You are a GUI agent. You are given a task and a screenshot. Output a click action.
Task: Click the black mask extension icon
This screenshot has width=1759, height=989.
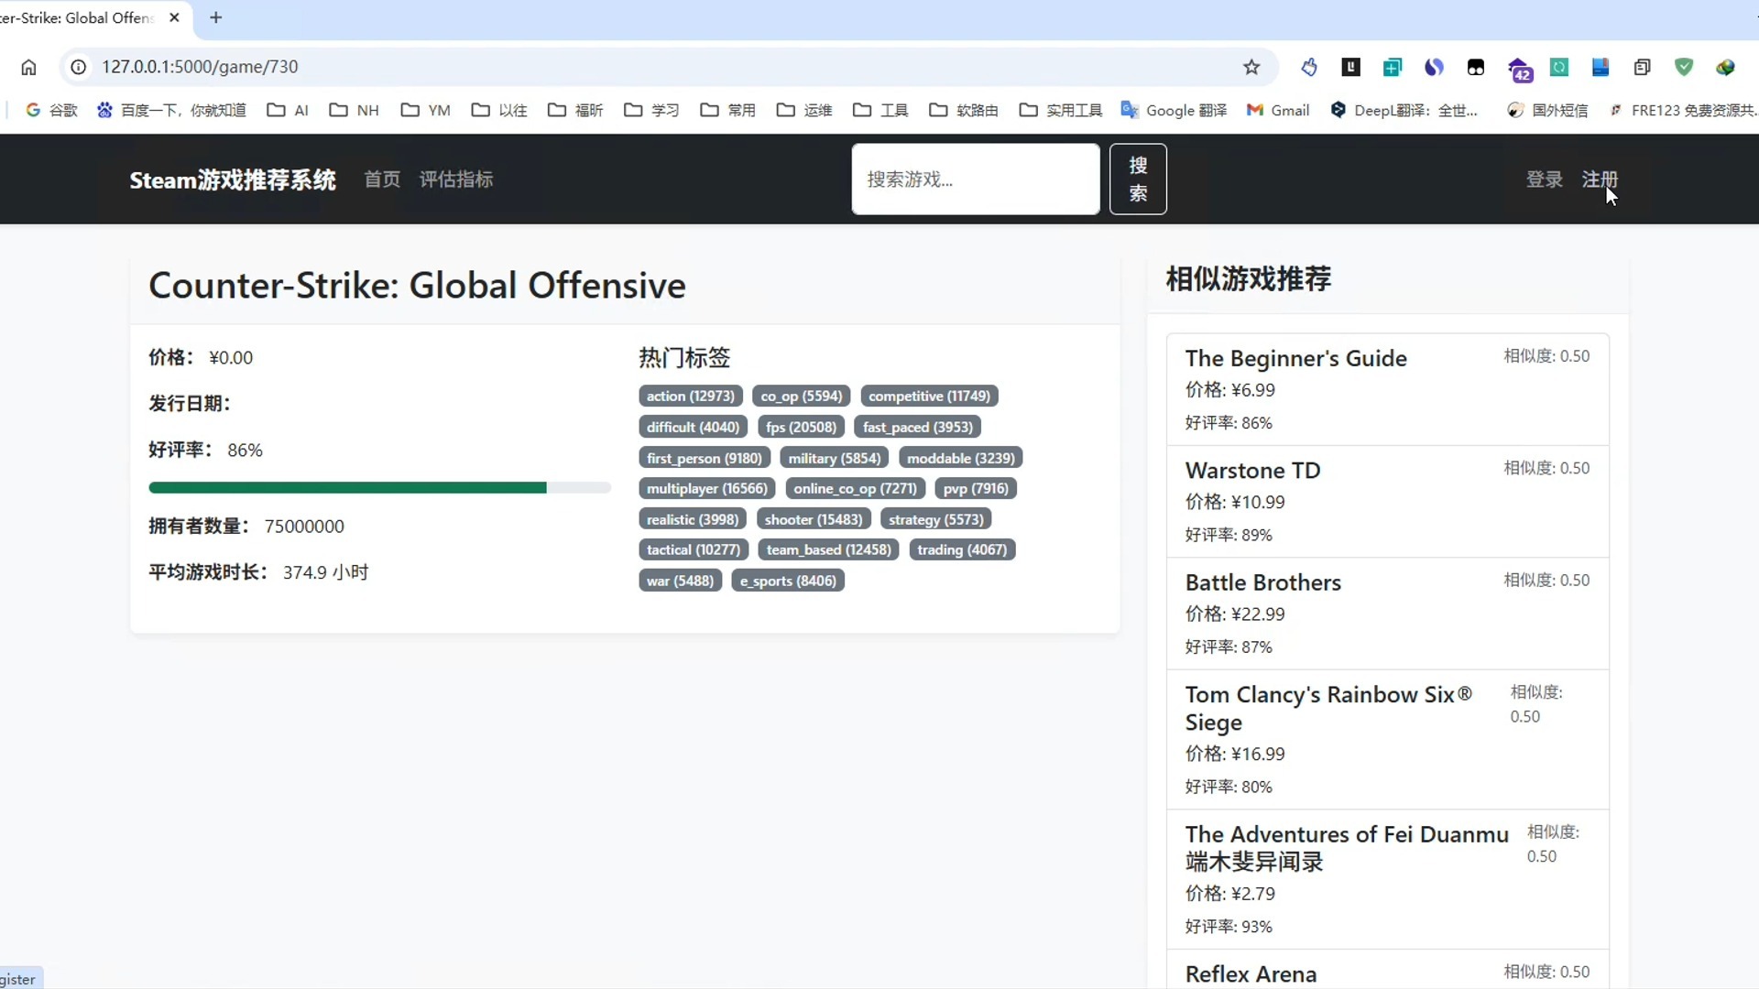point(1476,67)
